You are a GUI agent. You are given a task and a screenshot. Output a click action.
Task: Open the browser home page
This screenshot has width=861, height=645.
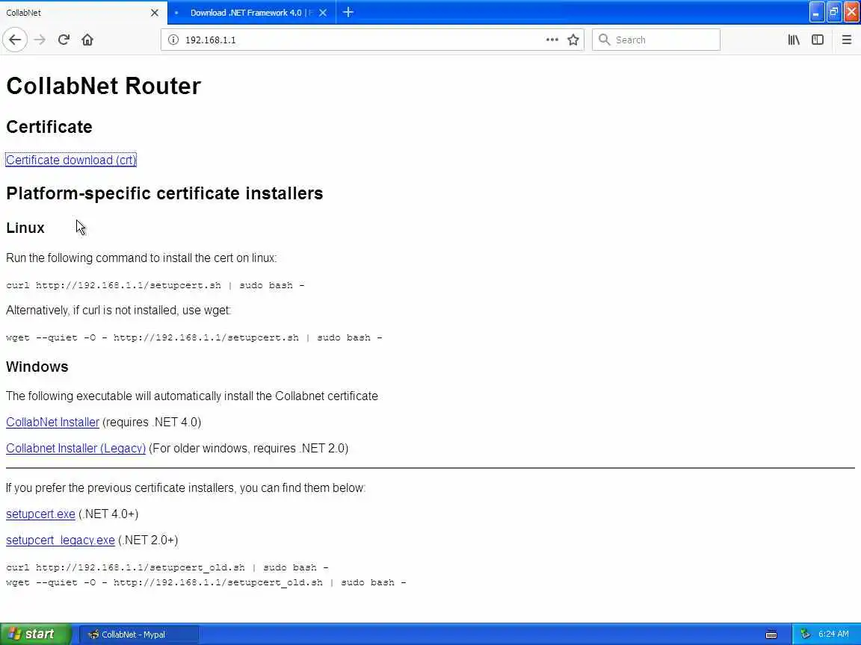point(87,40)
